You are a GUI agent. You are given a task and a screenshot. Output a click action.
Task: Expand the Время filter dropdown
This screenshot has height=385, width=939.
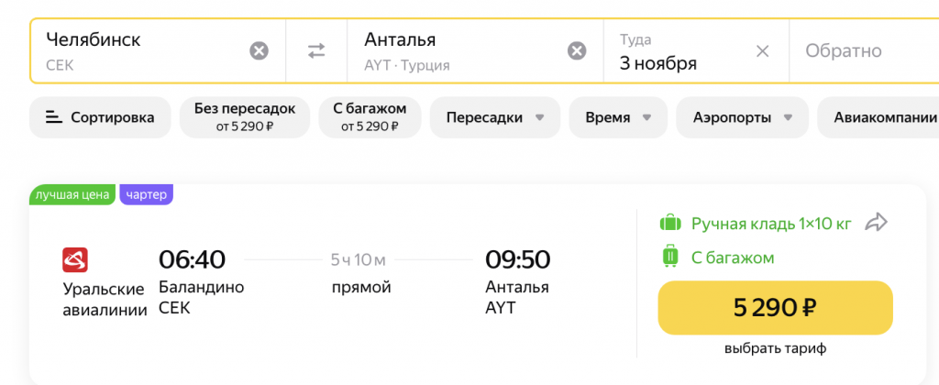pyautogui.click(x=618, y=117)
